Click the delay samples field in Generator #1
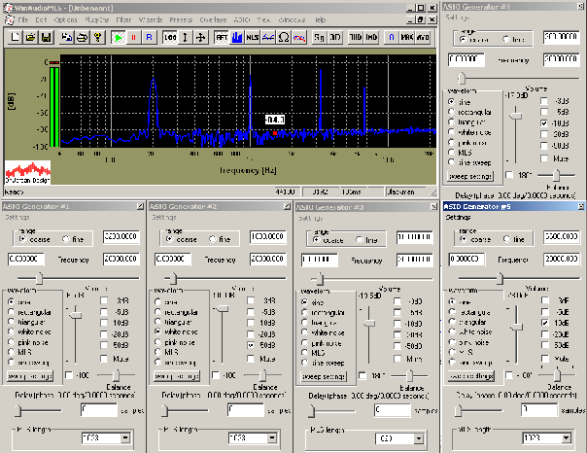Screen dimensions: 587x453 click(100, 409)
